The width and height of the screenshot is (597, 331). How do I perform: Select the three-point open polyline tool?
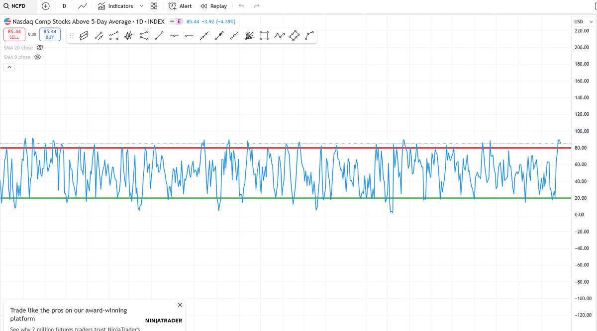click(144, 36)
